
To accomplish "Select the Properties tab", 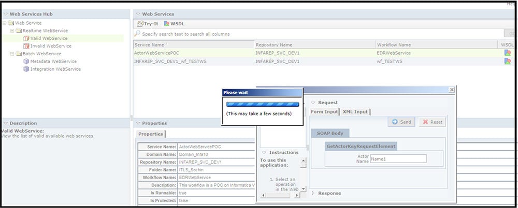I will (x=150, y=134).
